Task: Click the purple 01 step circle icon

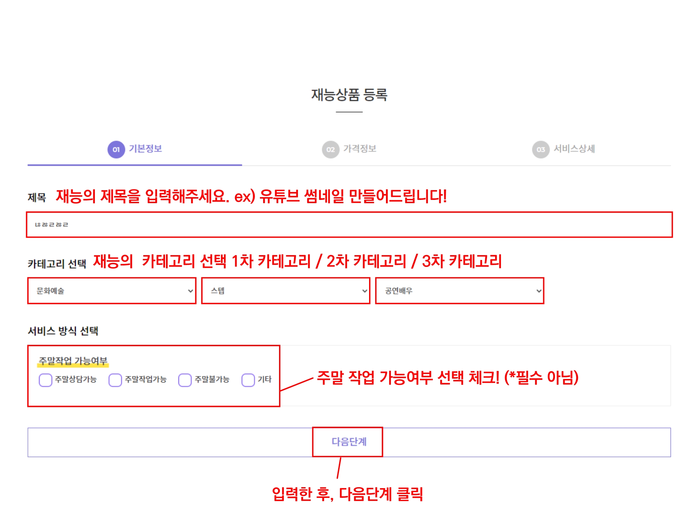Action: [116, 149]
